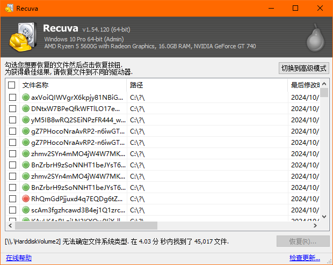Open the 检查更新... link
The width and height of the screenshot is (333, 265).
click(305, 258)
